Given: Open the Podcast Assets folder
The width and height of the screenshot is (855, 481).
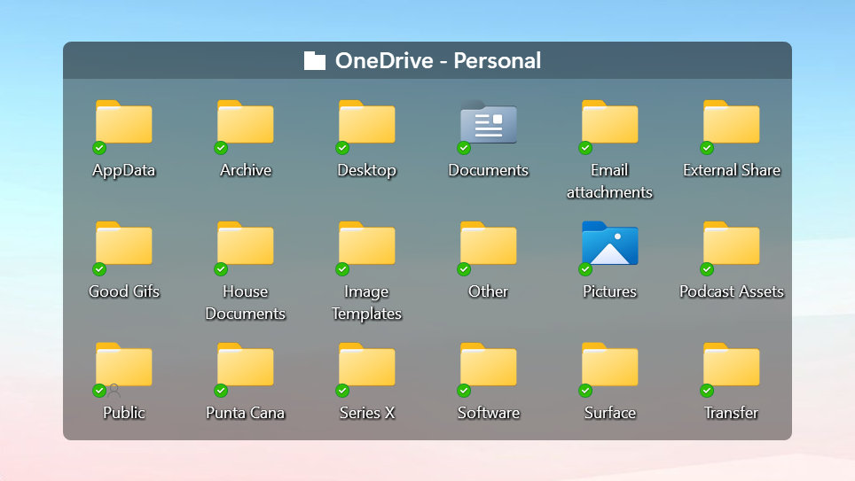Looking at the screenshot, I should [732, 244].
